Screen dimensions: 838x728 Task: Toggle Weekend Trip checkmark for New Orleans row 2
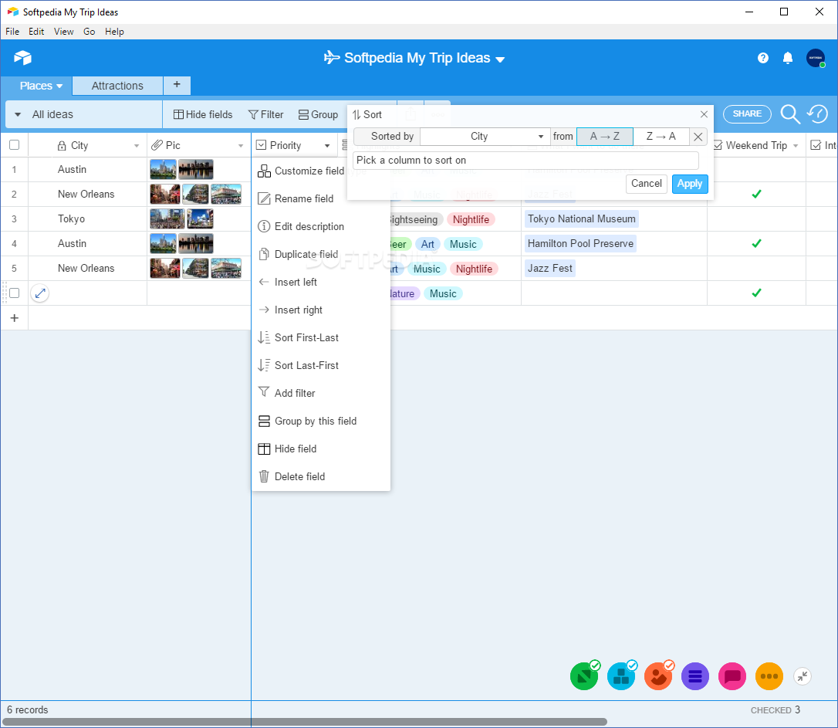(x=756, y=194)
